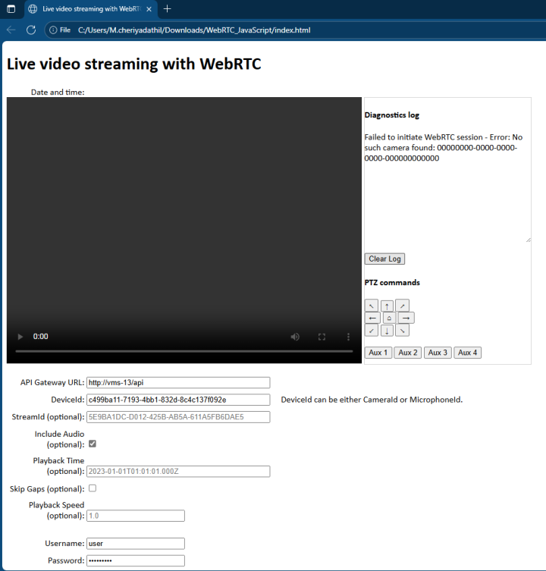Click the Clear Log button
The height and width of the screenshot is (571, 546).
[384, 259]
